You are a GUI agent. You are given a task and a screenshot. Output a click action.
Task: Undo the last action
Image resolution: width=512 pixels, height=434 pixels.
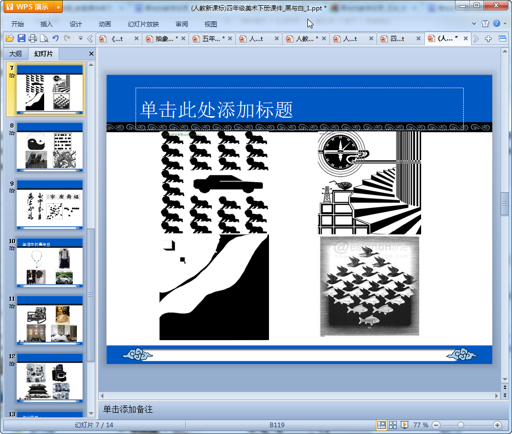click(56, 38)
